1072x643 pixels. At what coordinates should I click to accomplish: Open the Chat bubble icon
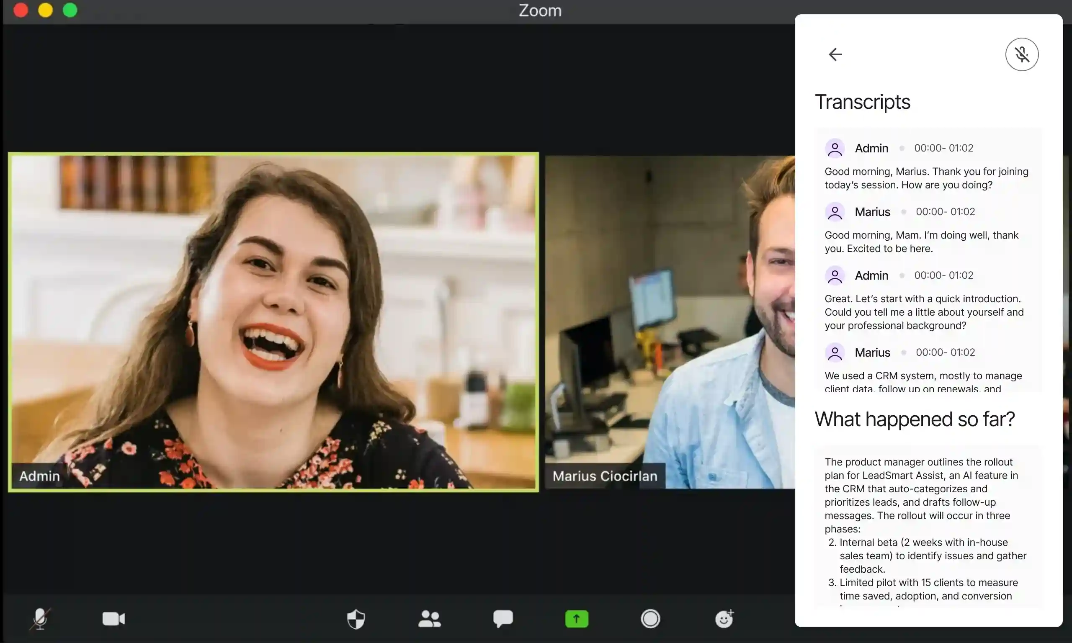pyautogui.click(x=503, y=619)
